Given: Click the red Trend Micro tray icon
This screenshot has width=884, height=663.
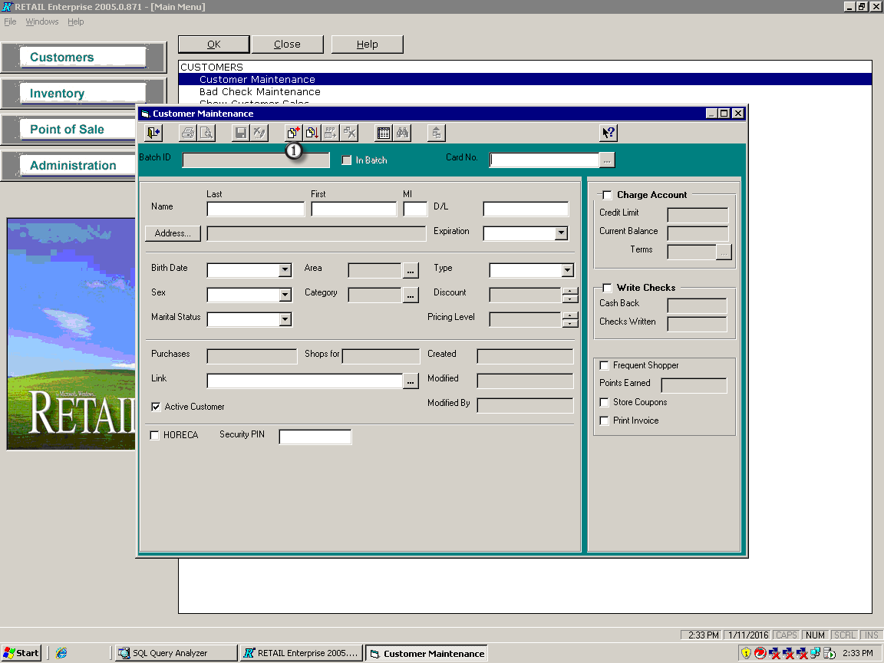Looking at the screenshot, I should pos(760,653).
